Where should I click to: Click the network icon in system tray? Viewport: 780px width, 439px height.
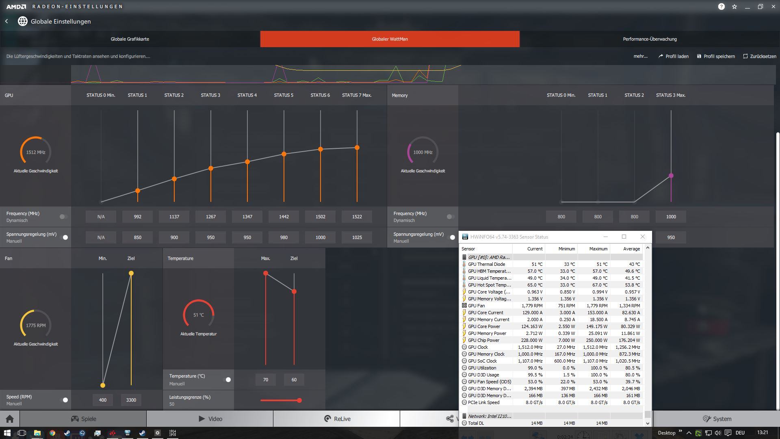tap(708, 433)
